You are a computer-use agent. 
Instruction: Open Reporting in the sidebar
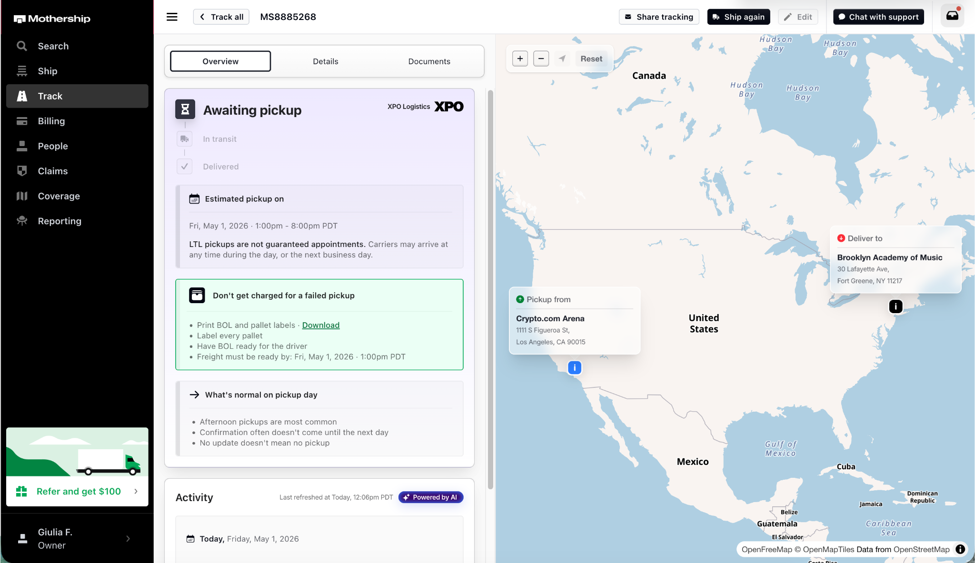click(77, 221)
